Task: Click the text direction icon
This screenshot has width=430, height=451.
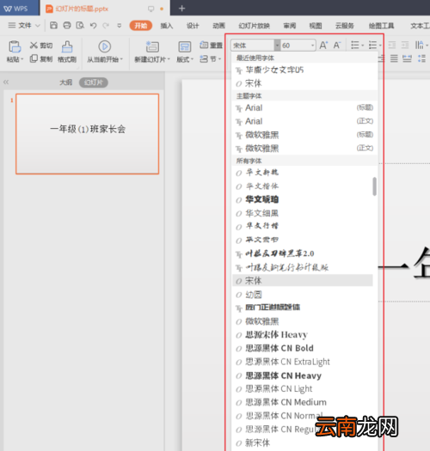Action: tap(420, 46)
